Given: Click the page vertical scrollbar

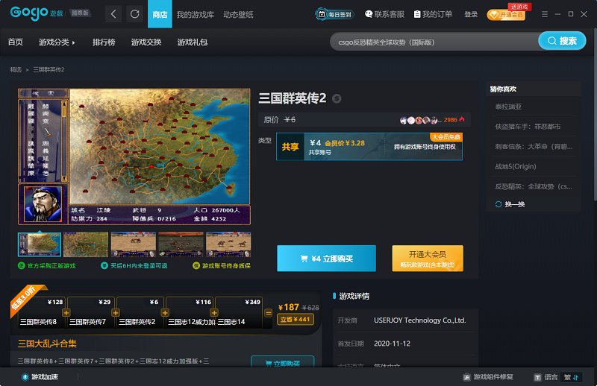Looking at the screenshot, I should pos(595,114).
